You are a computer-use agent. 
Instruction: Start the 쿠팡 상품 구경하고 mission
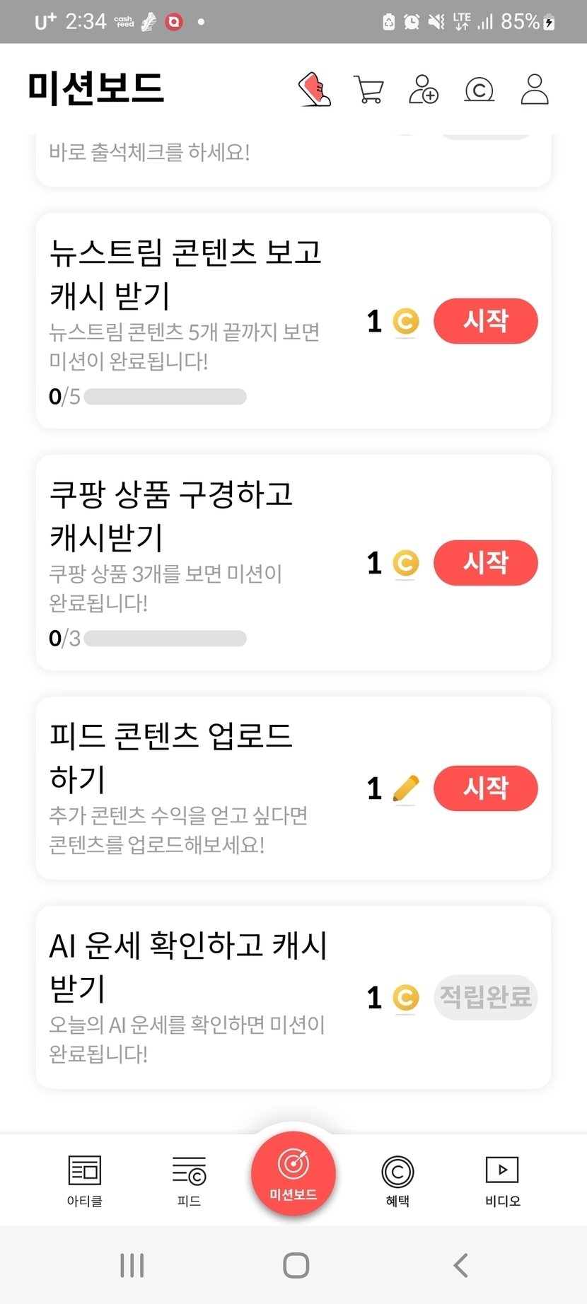485,563
